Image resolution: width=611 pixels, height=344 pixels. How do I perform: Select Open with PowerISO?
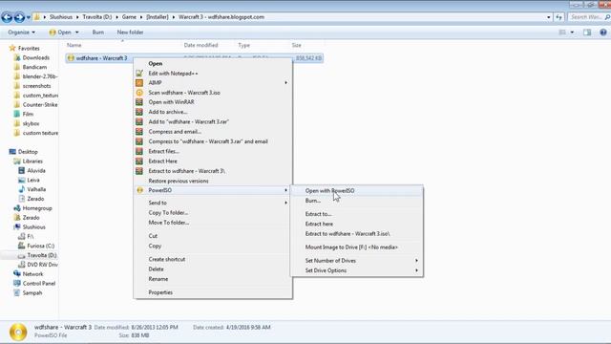coord(356,191)
